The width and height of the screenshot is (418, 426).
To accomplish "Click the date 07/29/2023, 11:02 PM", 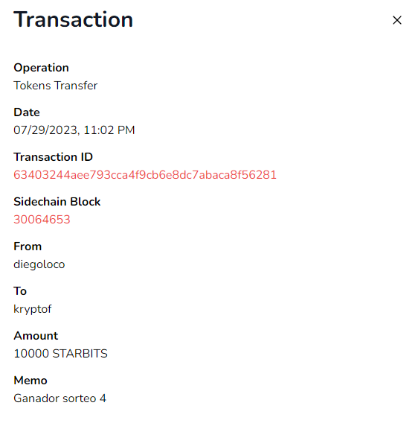I will click(74, 130).
